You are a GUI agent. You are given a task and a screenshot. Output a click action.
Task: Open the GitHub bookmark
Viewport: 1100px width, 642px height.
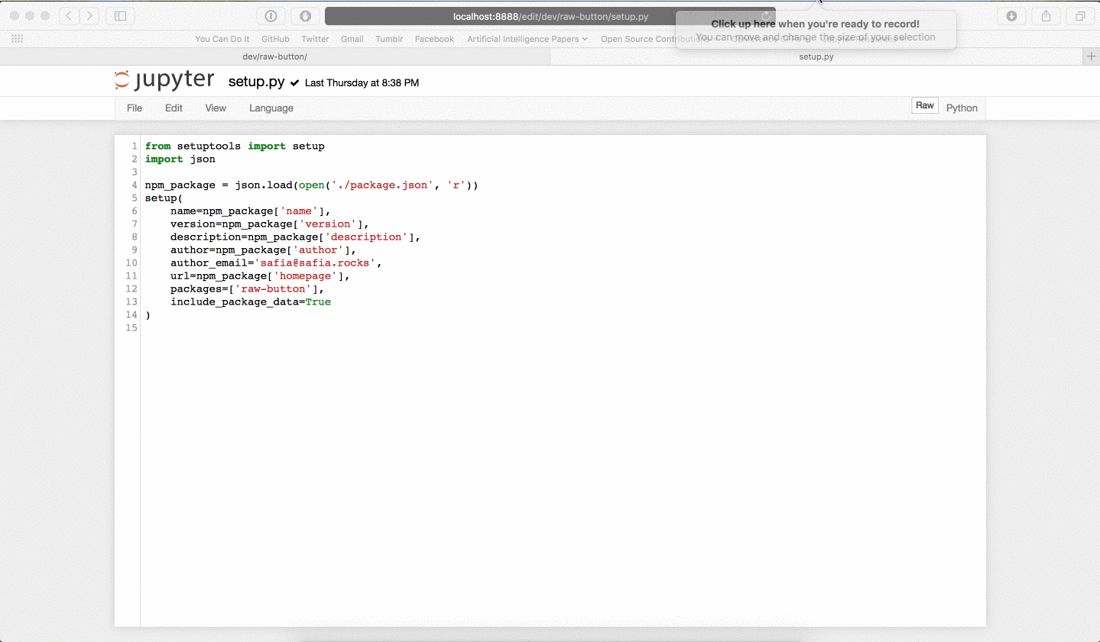pos(275,39)
